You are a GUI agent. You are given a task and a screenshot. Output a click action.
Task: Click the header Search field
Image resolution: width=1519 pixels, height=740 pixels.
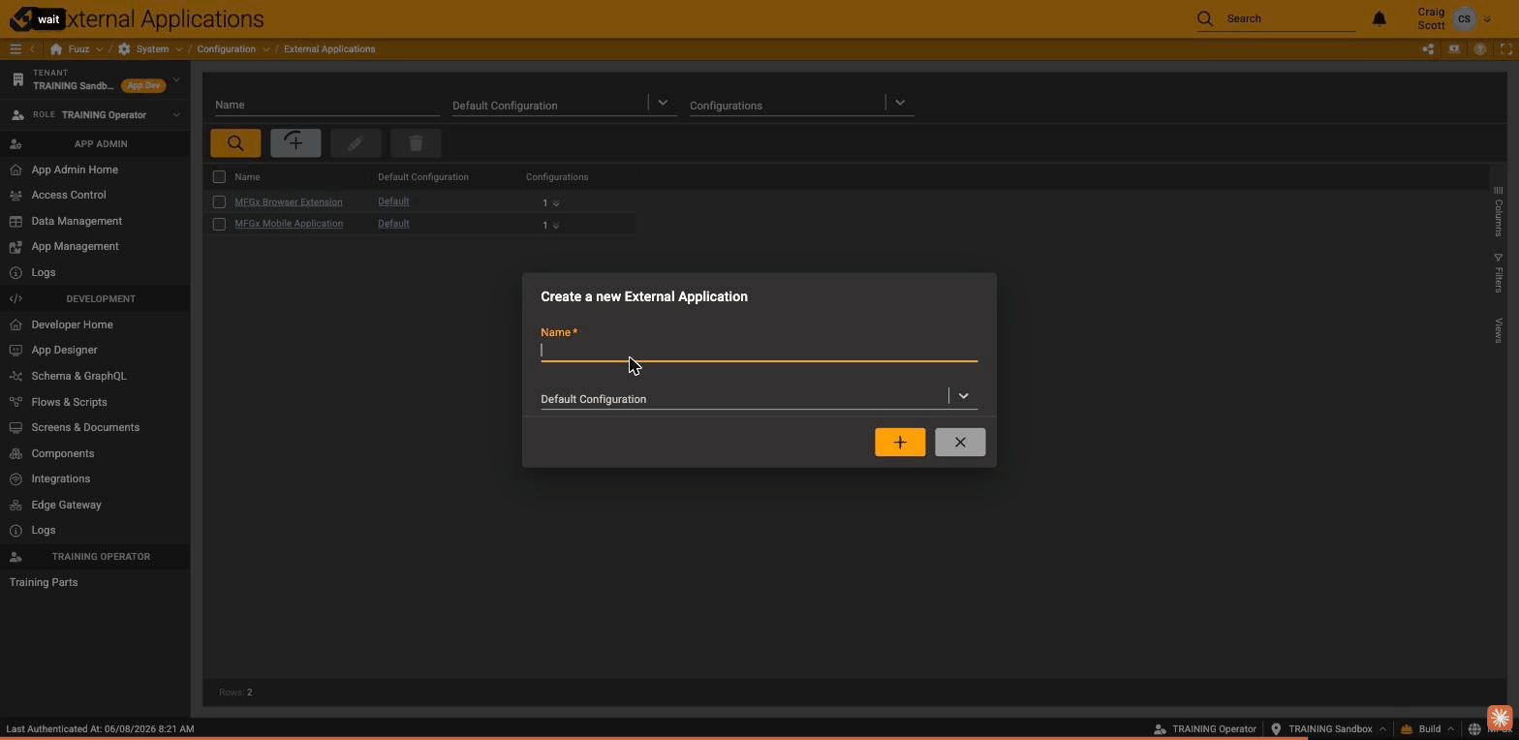1290,18
